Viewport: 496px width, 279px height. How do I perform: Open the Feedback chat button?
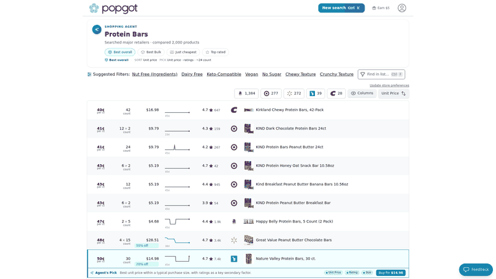click(476, 270)
